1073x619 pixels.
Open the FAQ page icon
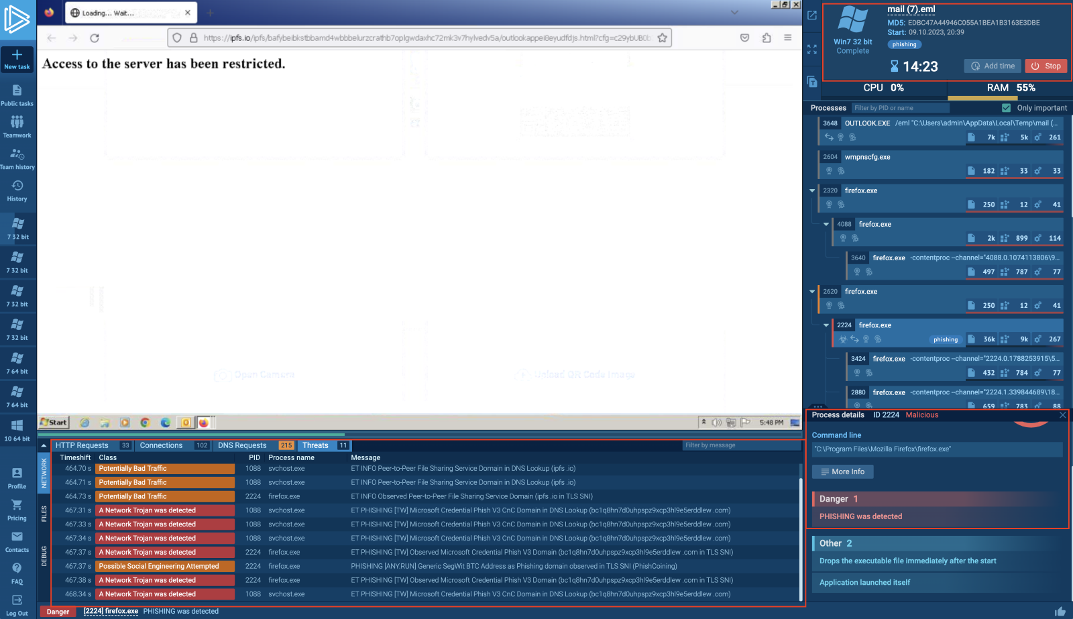coord(17,569)
